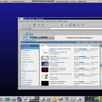Image resolution: width=102 pixels, height=102 pixels.
Task: Go back with the Back arrow icon
Action: 26,25
